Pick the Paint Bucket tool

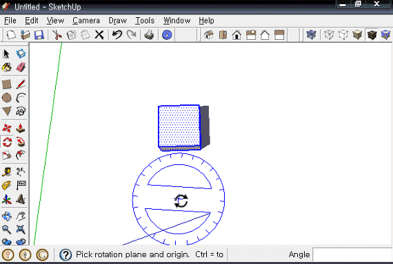click(6, 67)
